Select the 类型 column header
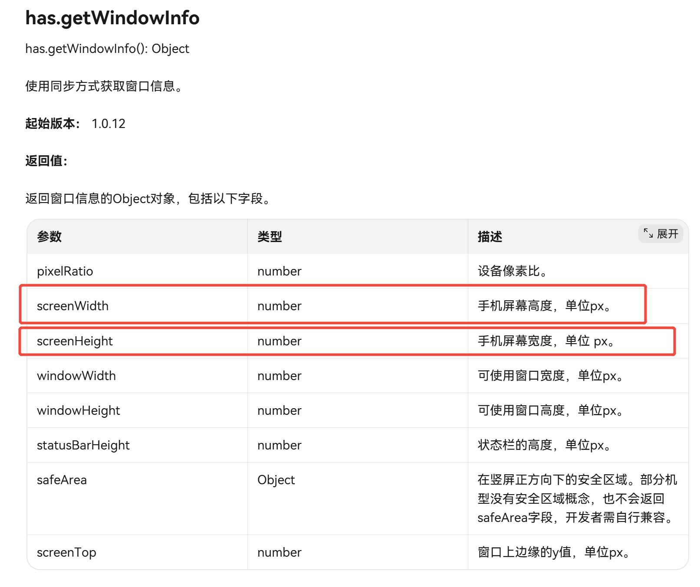Screen dimensions: 700x587 269,236
